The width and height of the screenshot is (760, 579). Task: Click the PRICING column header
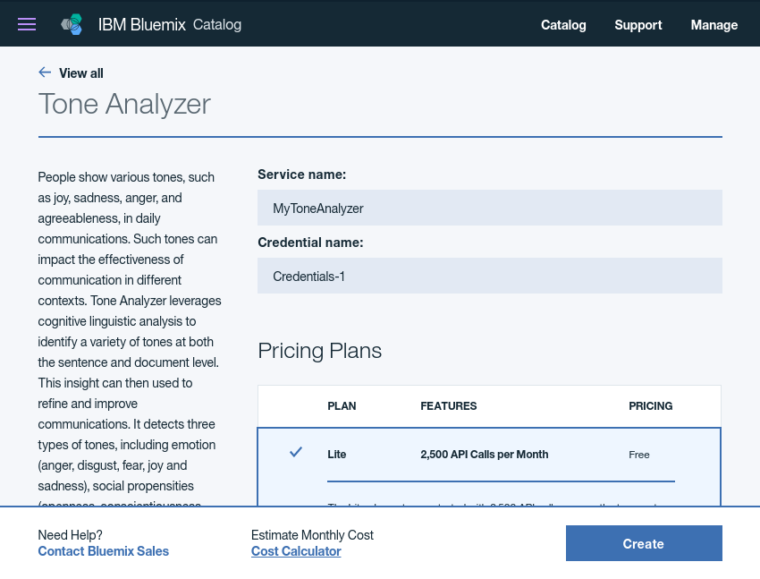[x=650, y=406]
